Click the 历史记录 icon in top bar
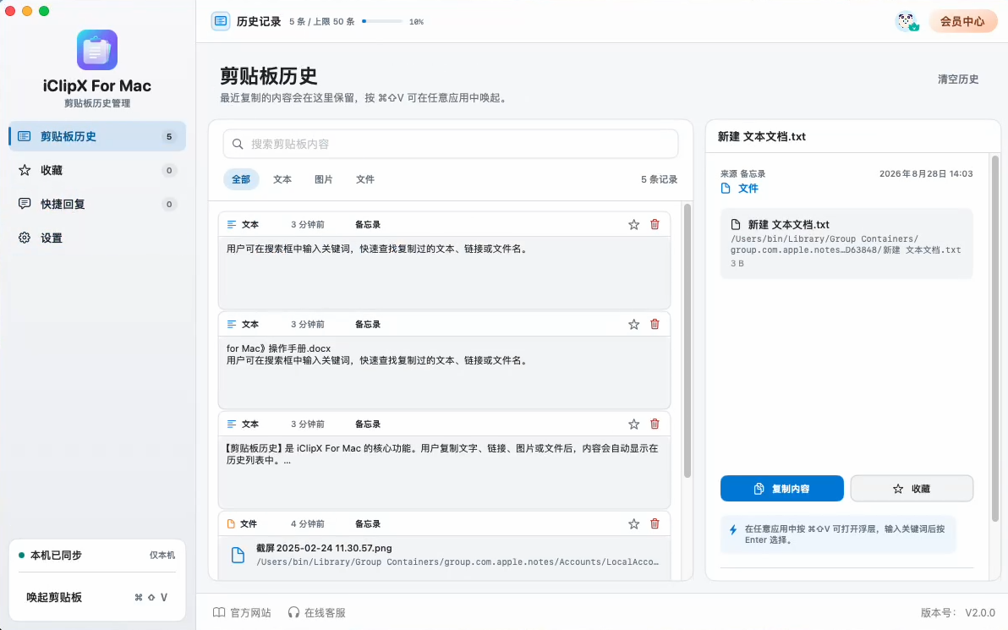Viewport: 1008px width, 630px height. pos(221,21)
